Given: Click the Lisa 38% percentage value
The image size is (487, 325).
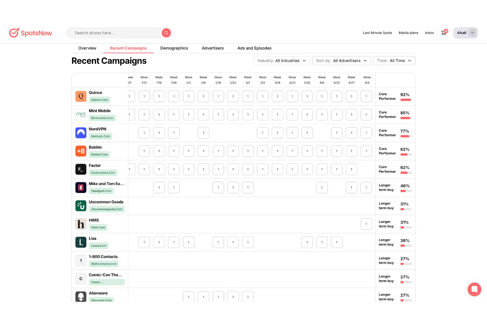Looking at the screenshot, I should pyautogui.click(x=405, y=241).
